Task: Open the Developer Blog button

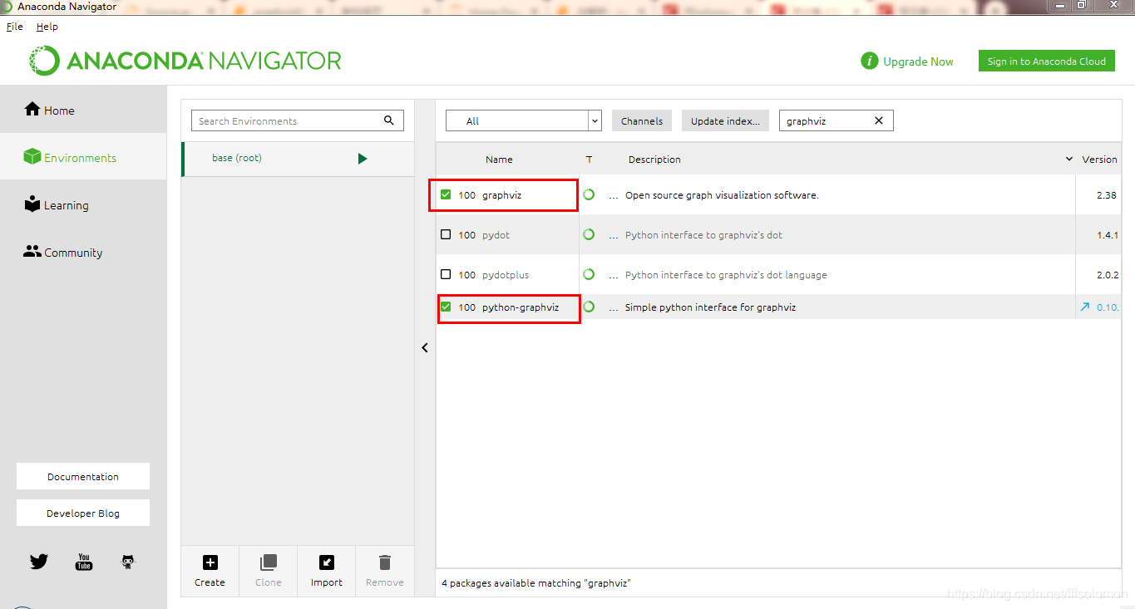Action: point(83,513)
